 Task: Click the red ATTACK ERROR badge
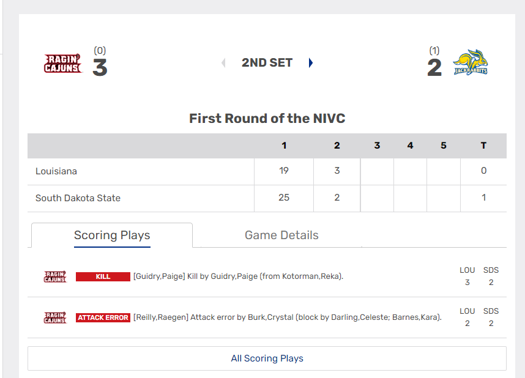point(103,317)
